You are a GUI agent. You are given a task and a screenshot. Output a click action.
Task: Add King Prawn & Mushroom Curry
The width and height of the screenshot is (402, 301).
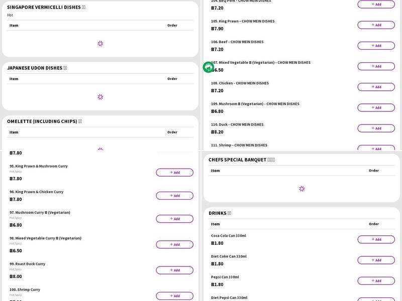click(174, 173)
